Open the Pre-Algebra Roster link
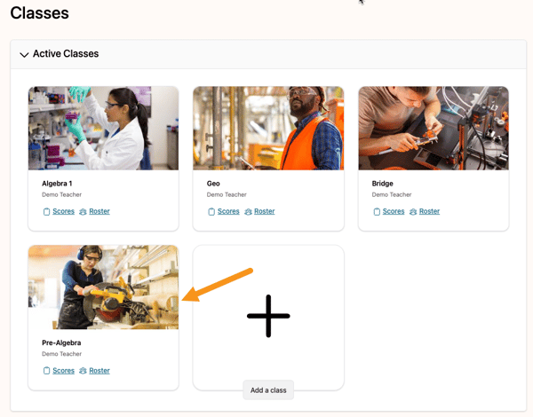This screenshot has height=417, width=533. 99,371
